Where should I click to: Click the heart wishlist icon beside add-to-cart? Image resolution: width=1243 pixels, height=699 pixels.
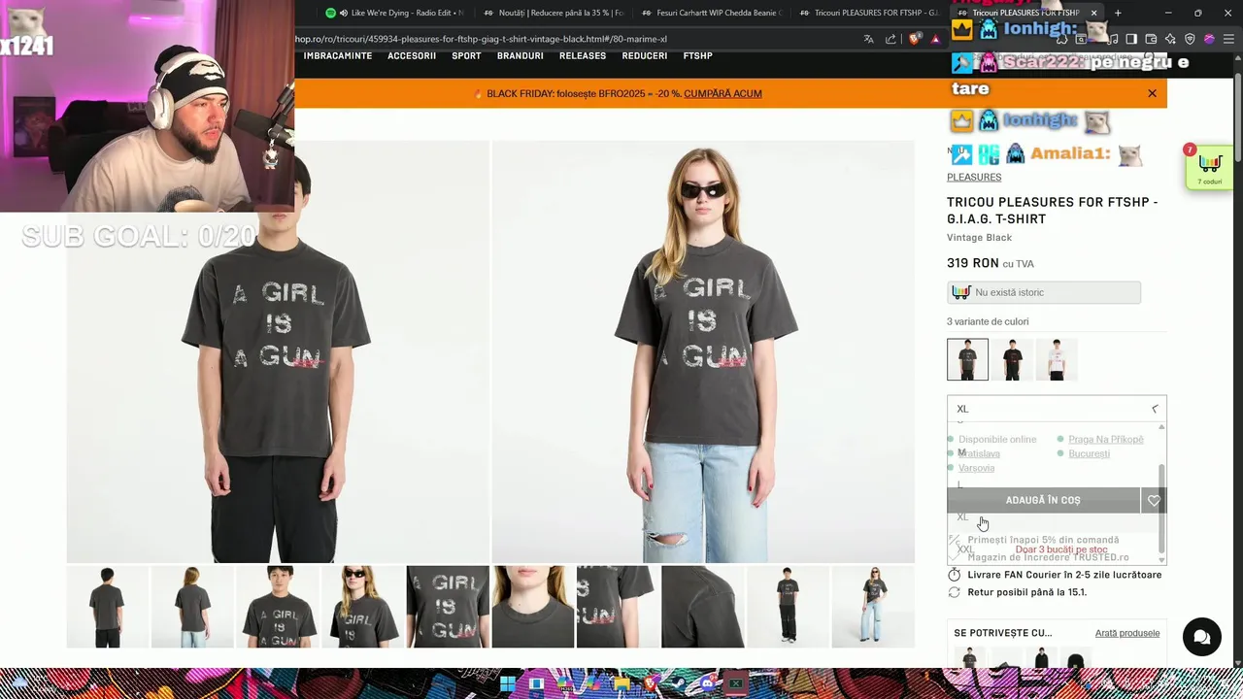tap(1154, 500)
